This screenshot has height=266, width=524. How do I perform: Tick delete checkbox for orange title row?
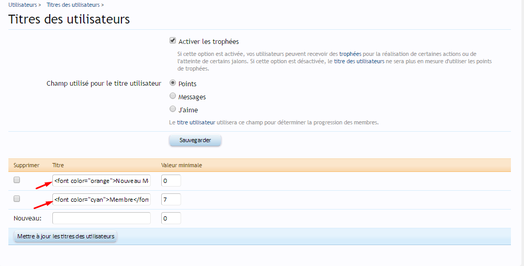pos(17,180)
